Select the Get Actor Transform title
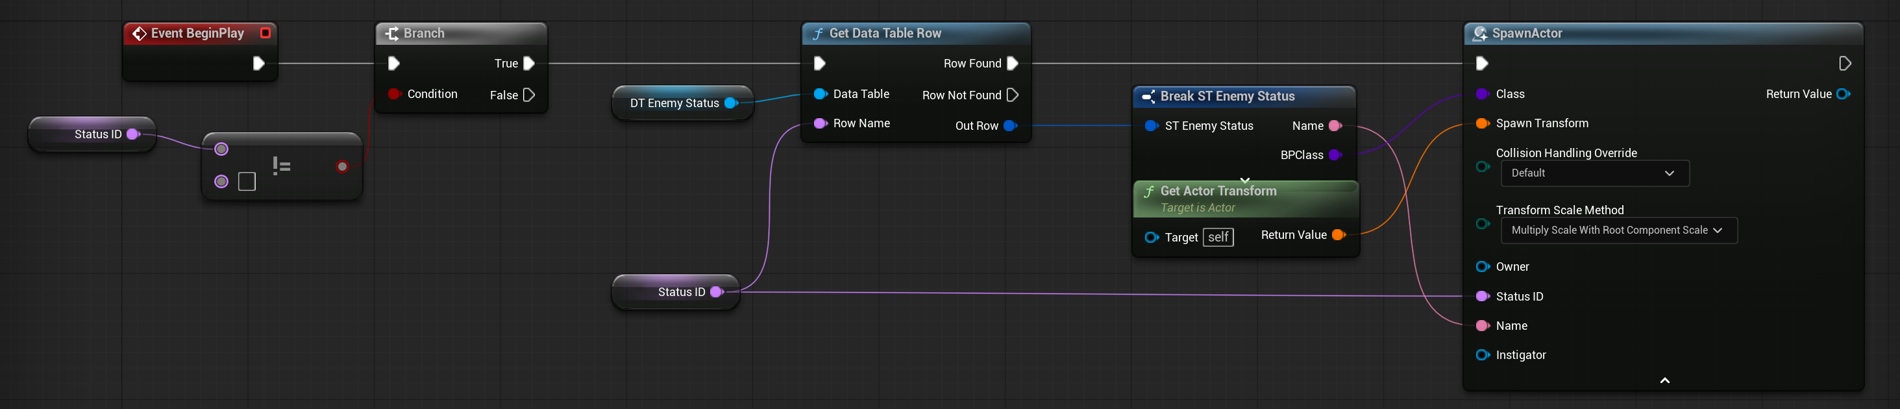 tap(1218, 192)
